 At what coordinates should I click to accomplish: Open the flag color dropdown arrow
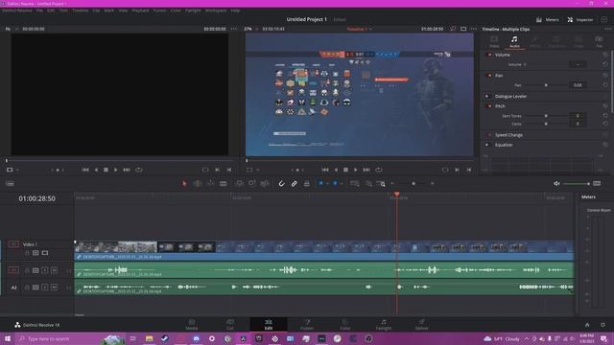coord(327,183)
